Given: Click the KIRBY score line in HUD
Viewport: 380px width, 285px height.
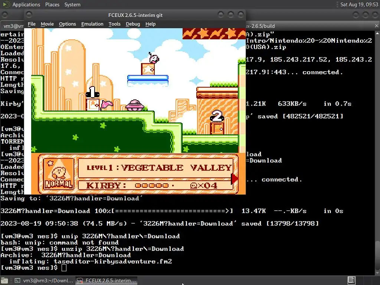Looking at the screenshot, I should point(155,186).
